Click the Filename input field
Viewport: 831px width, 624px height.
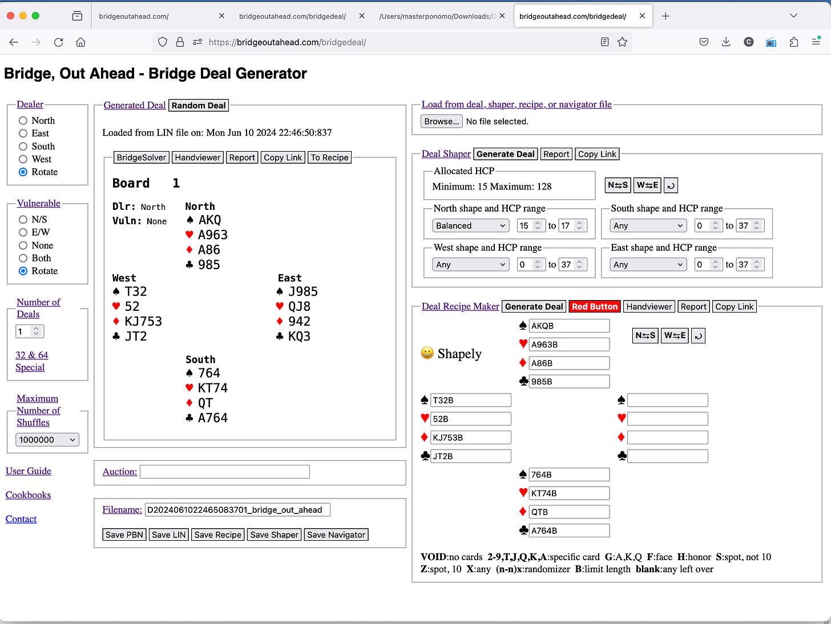(x=237, y=509)
